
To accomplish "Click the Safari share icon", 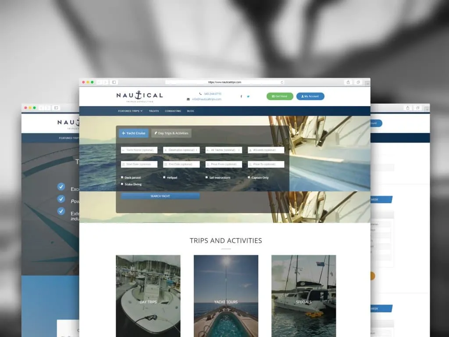I will point(348,82).
